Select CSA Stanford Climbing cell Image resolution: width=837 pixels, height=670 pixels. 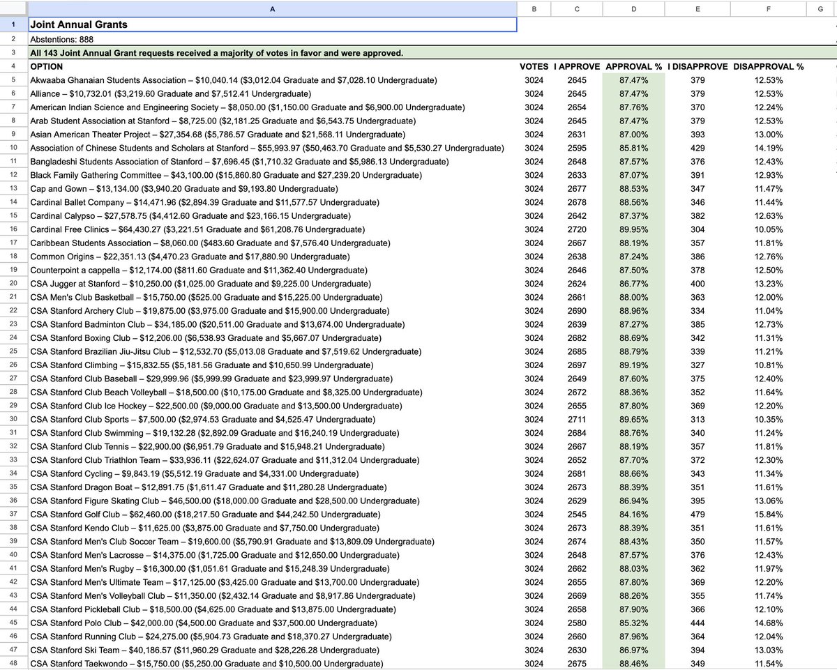272,365
